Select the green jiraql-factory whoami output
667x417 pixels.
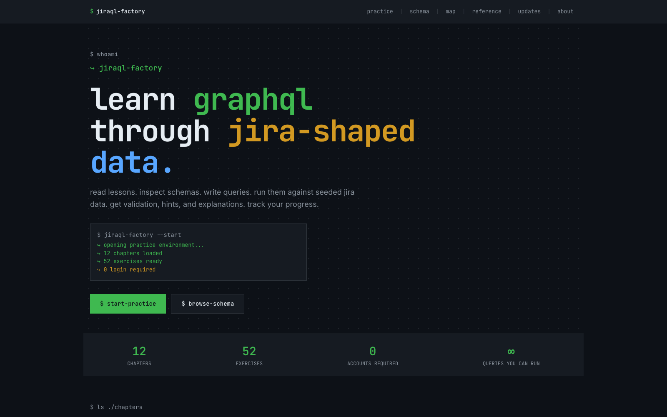click(x=126, y=68)
